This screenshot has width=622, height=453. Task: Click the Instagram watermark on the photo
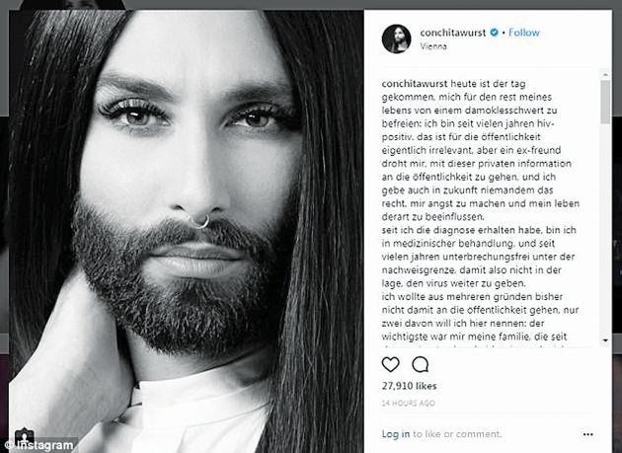click(x=40, y=446)
